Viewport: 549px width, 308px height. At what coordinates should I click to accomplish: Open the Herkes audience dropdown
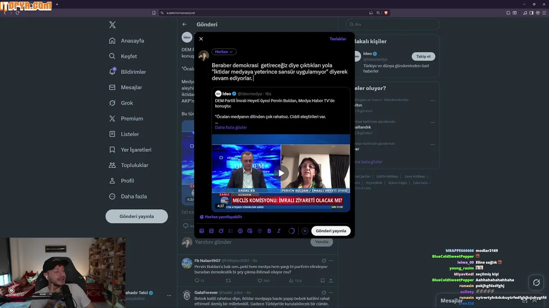224,52
